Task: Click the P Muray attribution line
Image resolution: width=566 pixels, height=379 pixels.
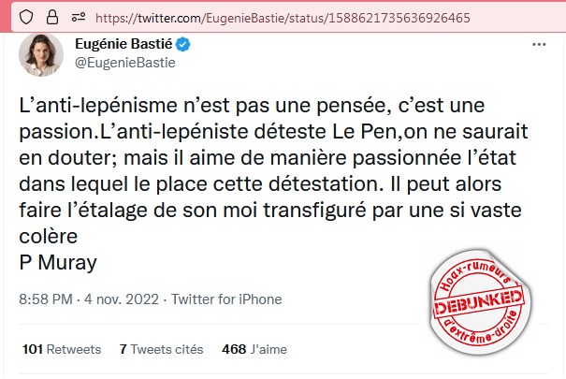Action: click(56, 261)
